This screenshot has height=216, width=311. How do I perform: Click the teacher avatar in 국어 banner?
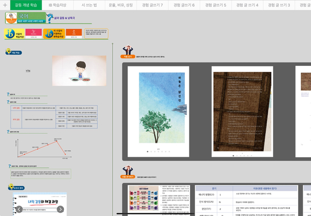click(x=11, y=18)
